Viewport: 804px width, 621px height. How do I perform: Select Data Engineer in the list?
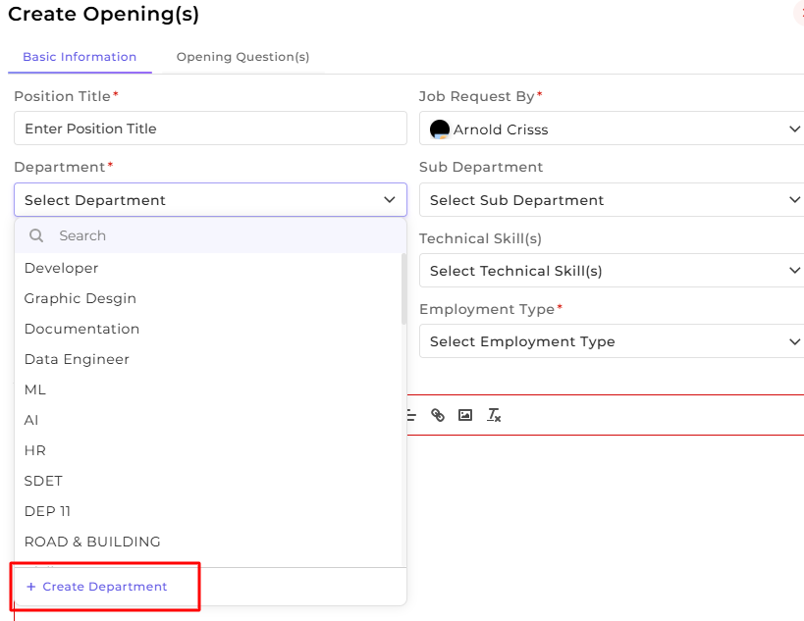[x=208, y=359]
